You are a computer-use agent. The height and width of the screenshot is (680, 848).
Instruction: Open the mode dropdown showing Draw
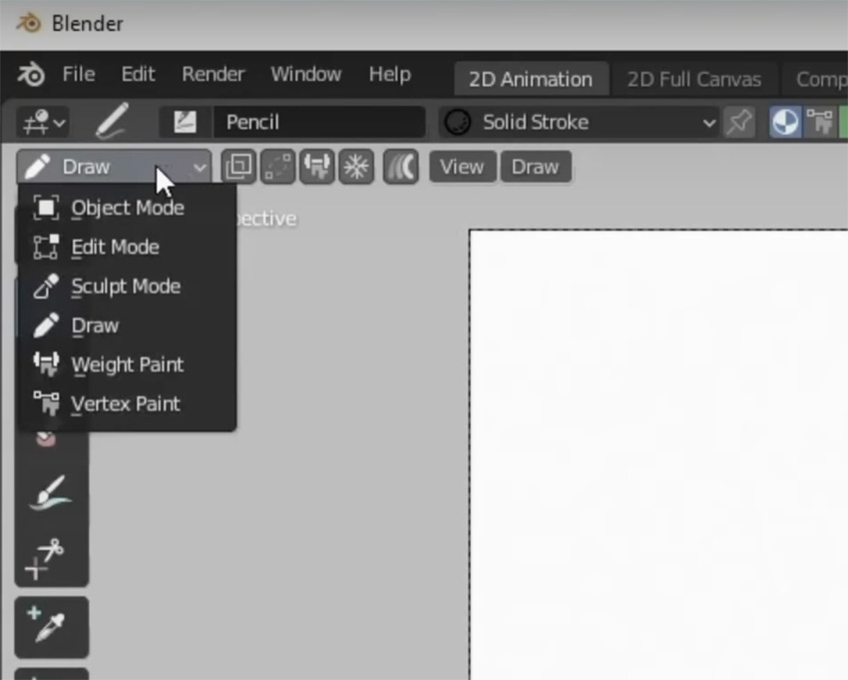[x=110, y=167]
